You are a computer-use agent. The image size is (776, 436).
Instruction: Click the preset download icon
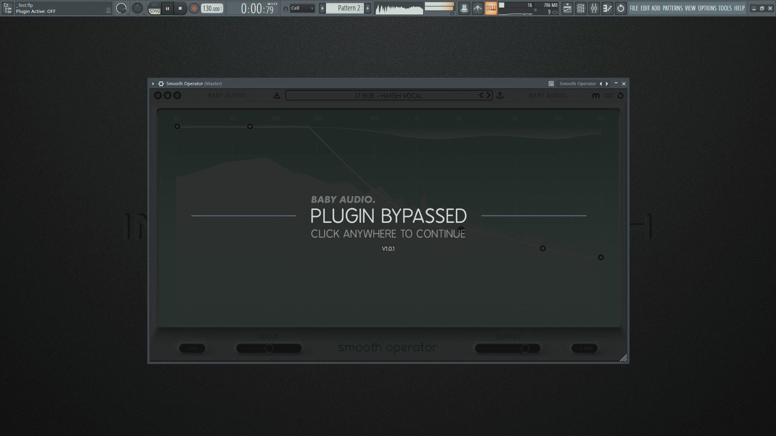click(x=277, y=95)
